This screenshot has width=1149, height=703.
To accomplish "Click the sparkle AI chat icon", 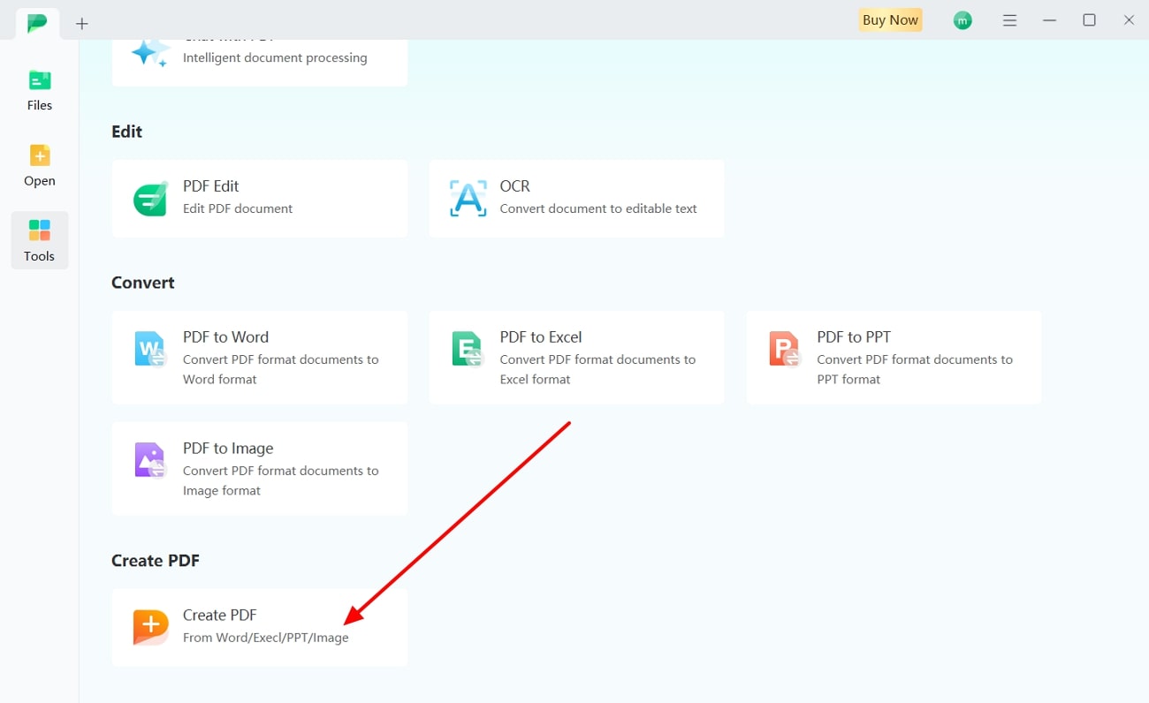I will click(x=149, y=52).
